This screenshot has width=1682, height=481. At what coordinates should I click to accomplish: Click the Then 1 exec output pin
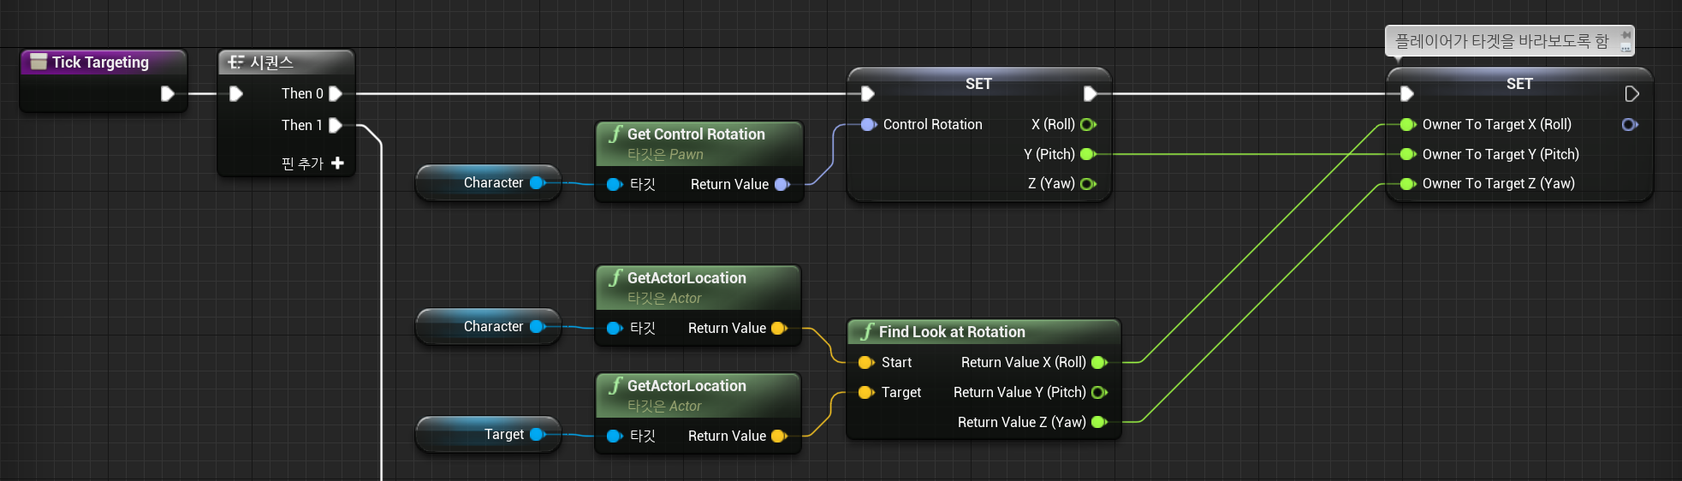pyautogui.click(x=336, y=125)
